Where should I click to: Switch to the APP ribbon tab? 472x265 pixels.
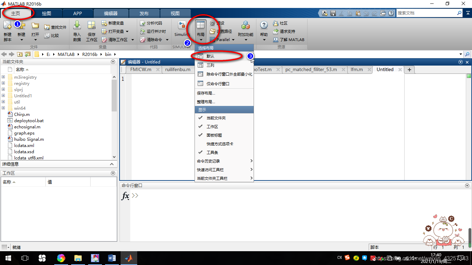tap(78, 13)
